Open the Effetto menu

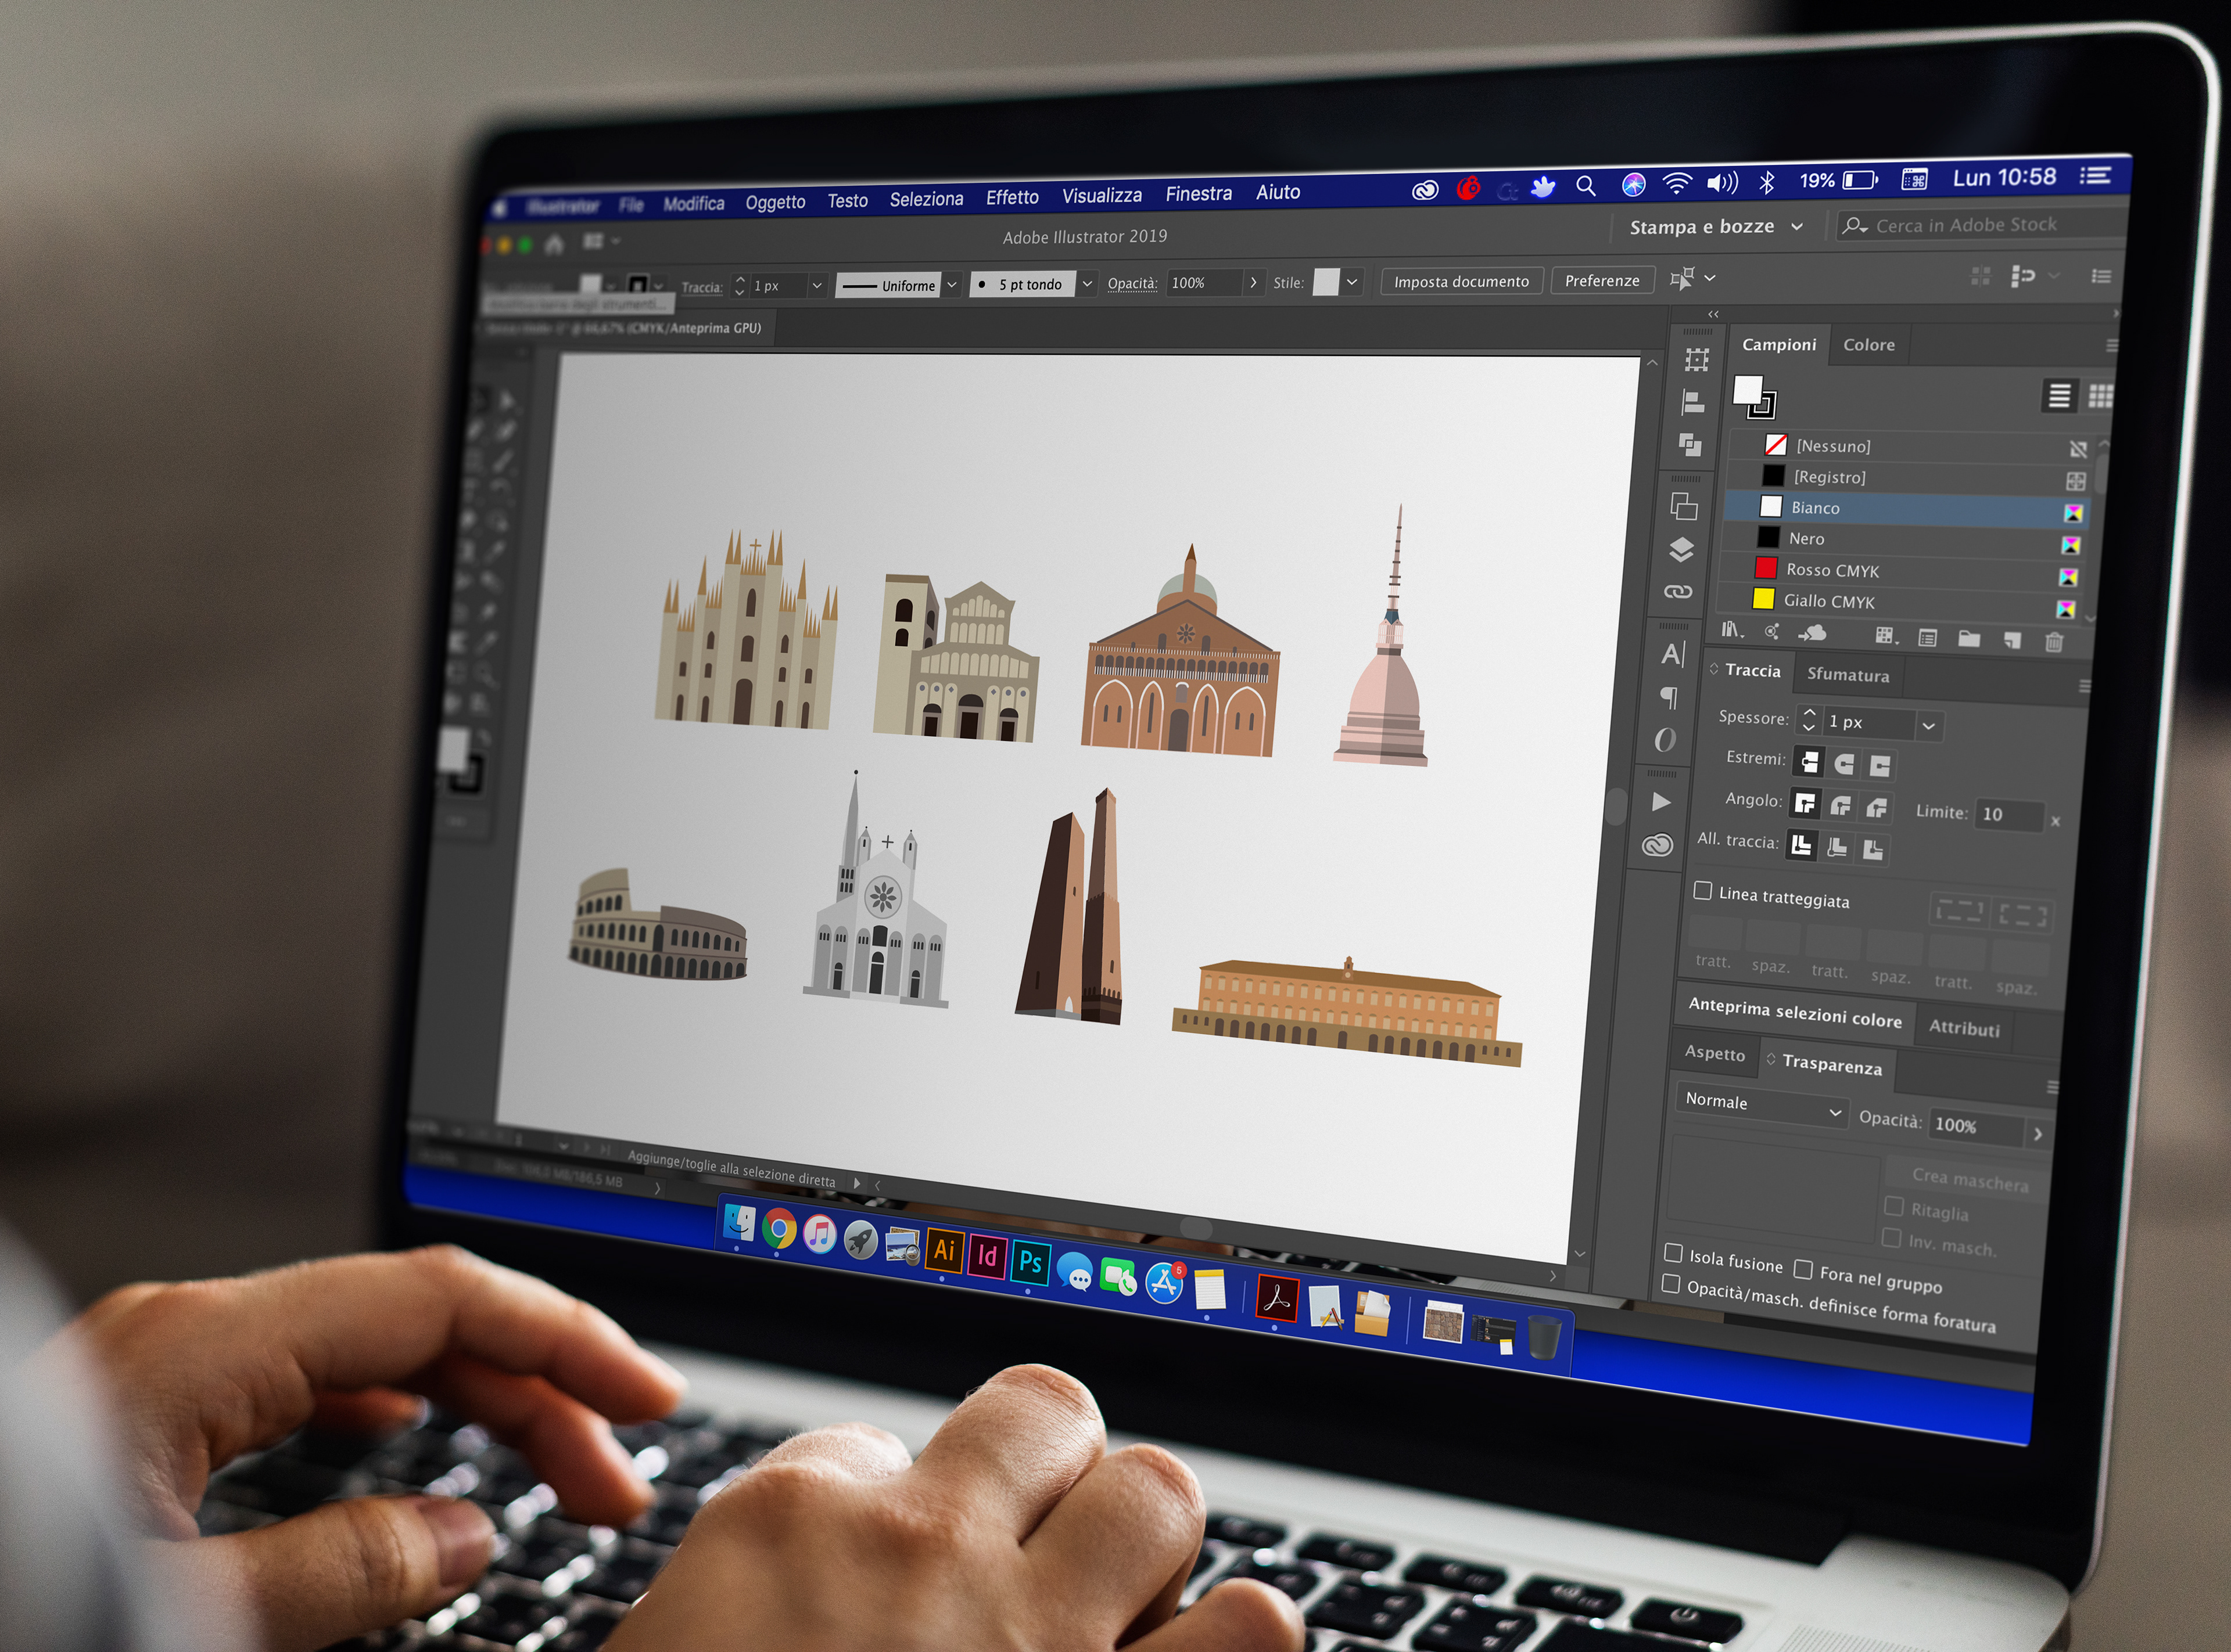pos(1013,198)
